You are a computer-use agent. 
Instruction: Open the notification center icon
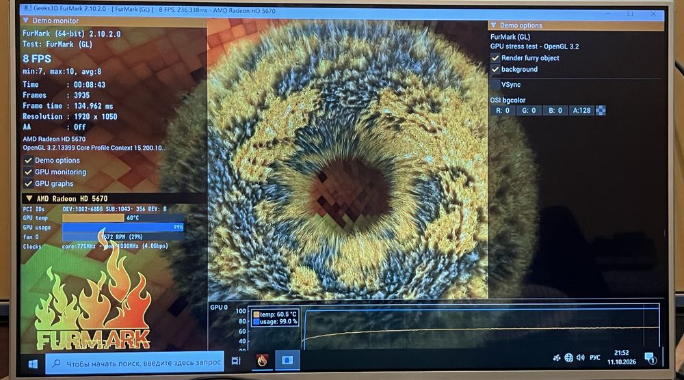point(650,358)
